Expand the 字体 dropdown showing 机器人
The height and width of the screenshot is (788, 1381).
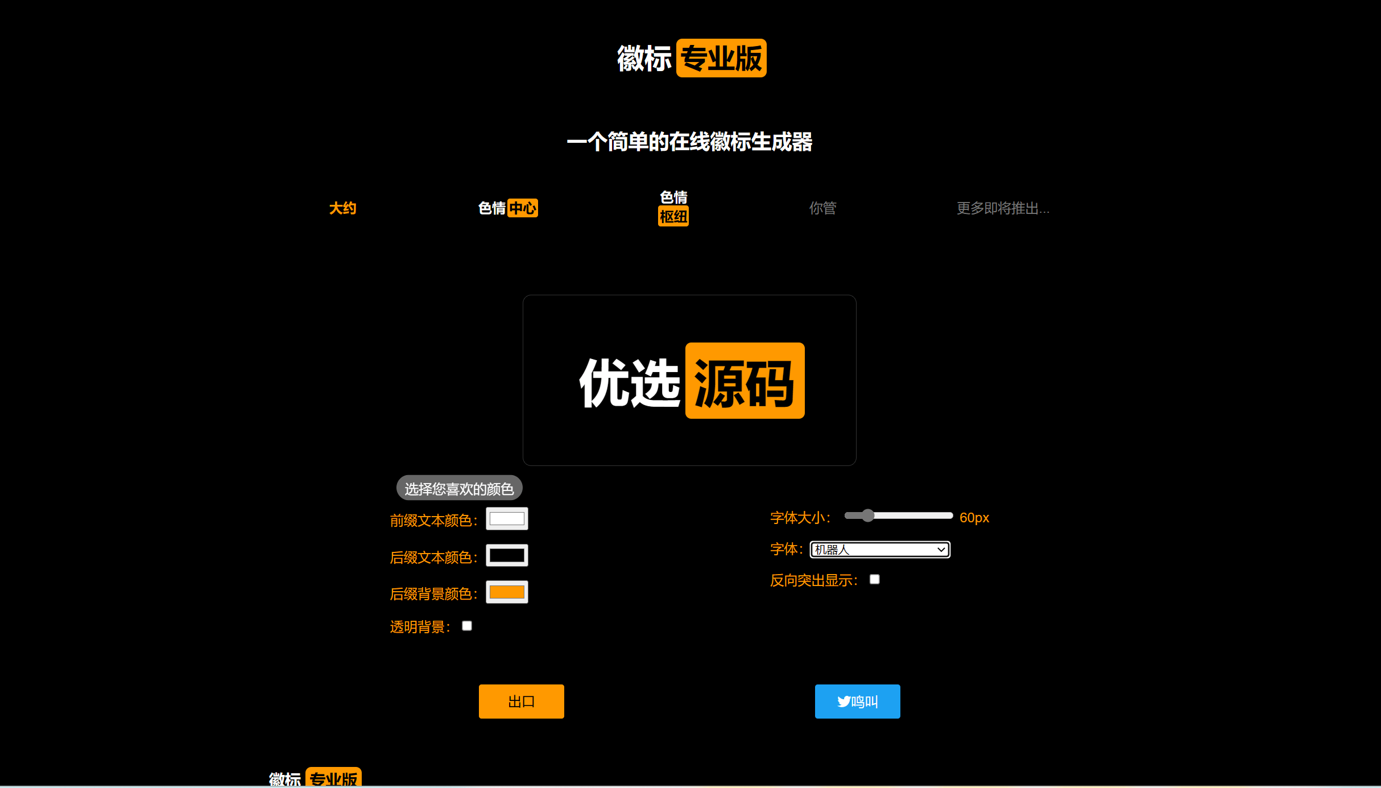click(880, 550)
